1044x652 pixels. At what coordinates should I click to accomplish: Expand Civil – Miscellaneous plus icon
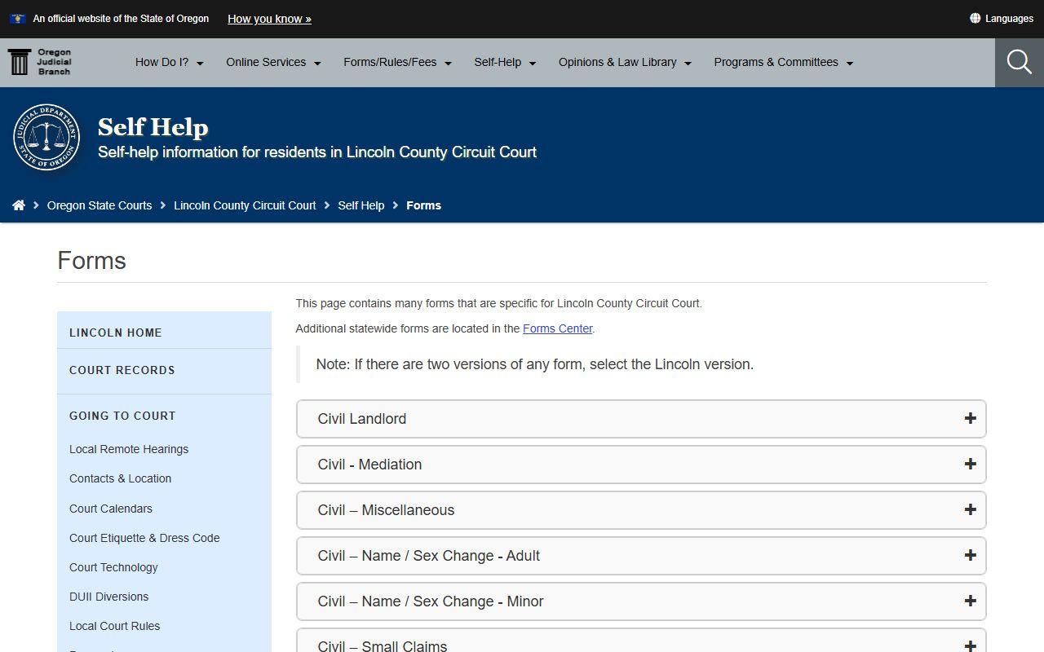click(x=970, y=510)
